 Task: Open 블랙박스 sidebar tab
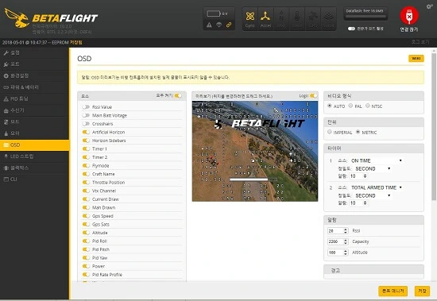pyautogui.click(x=34, y=168)
